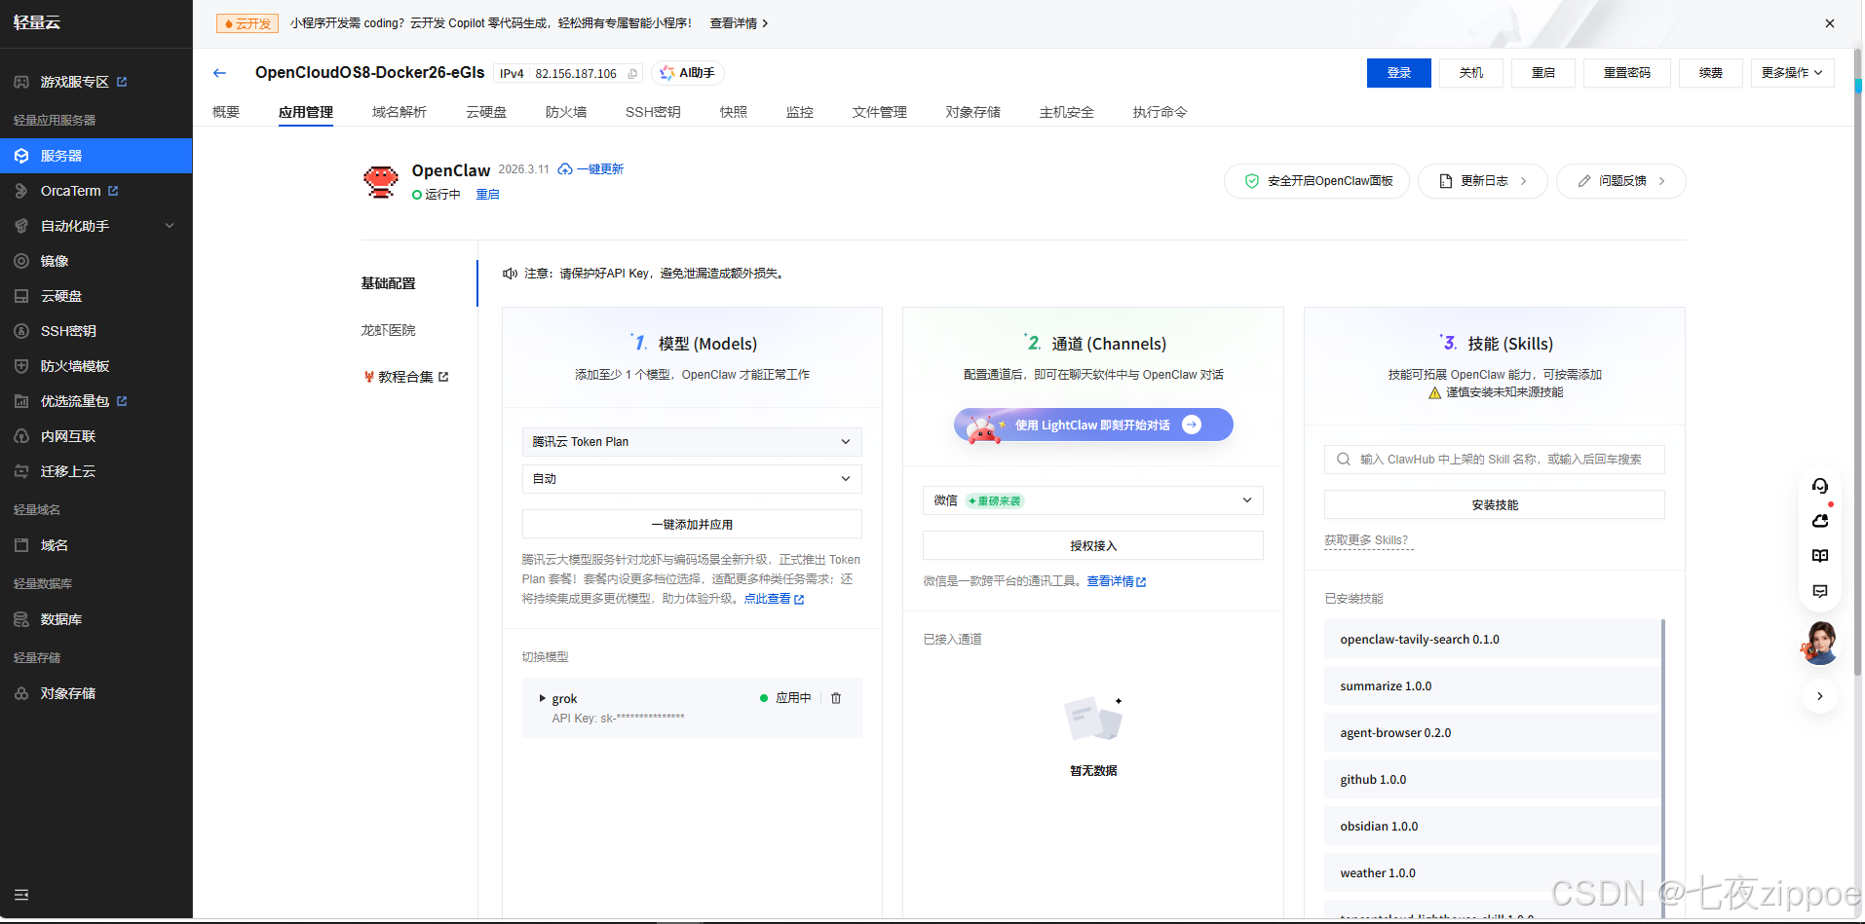Click the 重置密码 button
This screenshot has width=1865, height=924.
point(1627,73)
